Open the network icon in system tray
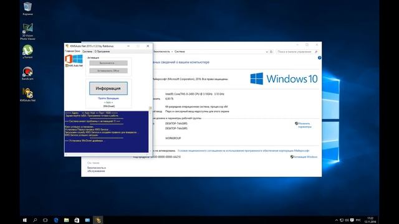Screen dimensions: 399x224 coord(342,220)
